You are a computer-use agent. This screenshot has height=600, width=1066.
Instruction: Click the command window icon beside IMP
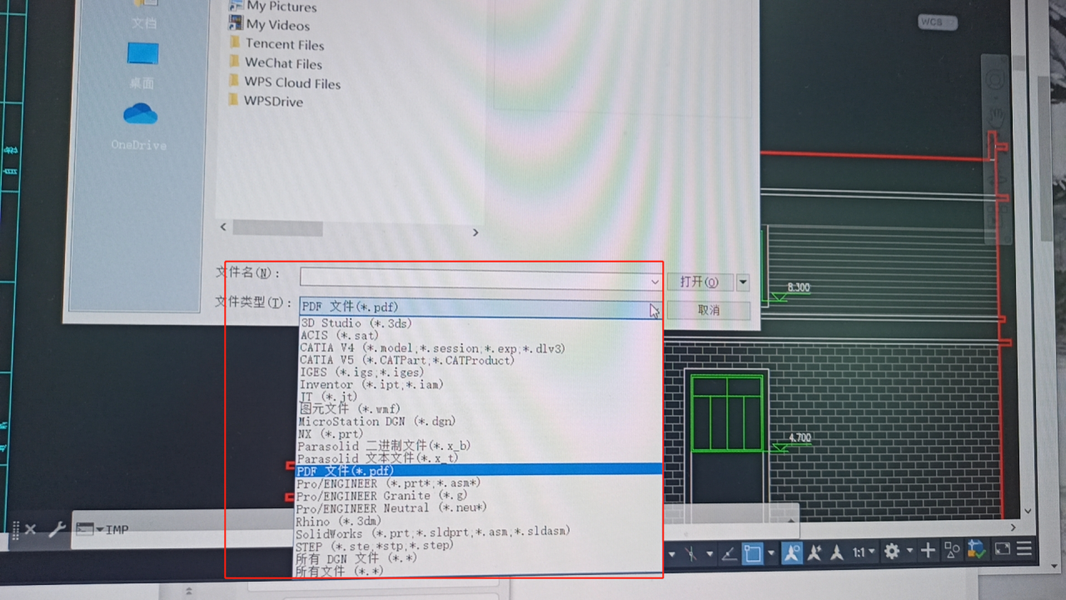tap(85, 528)
